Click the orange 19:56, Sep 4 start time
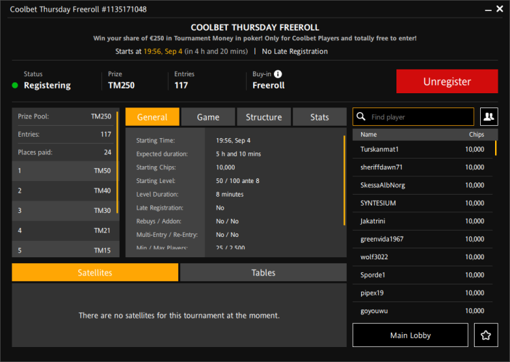 point(163,52)
